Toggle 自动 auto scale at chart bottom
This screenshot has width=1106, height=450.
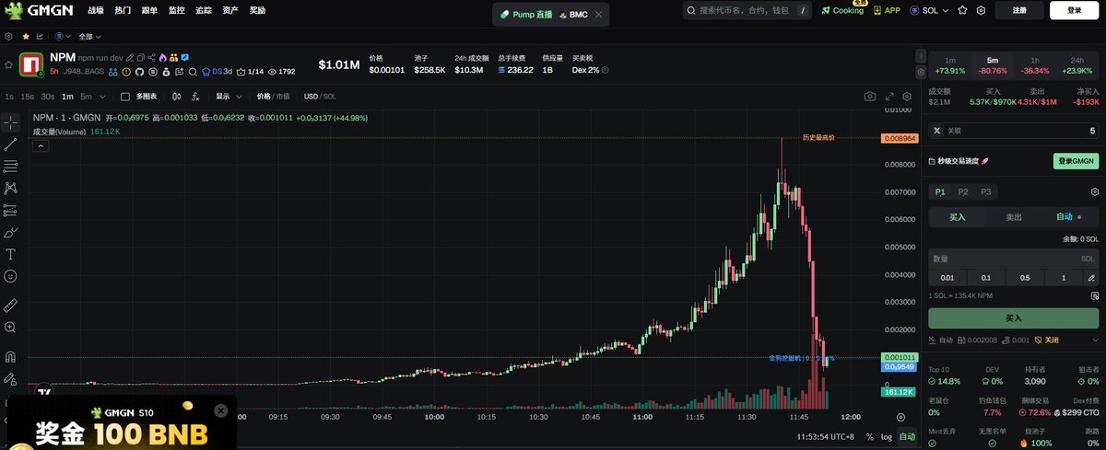[907, 436]
